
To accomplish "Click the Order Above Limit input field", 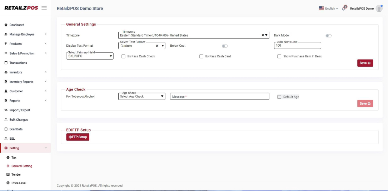I will point(297,46).
